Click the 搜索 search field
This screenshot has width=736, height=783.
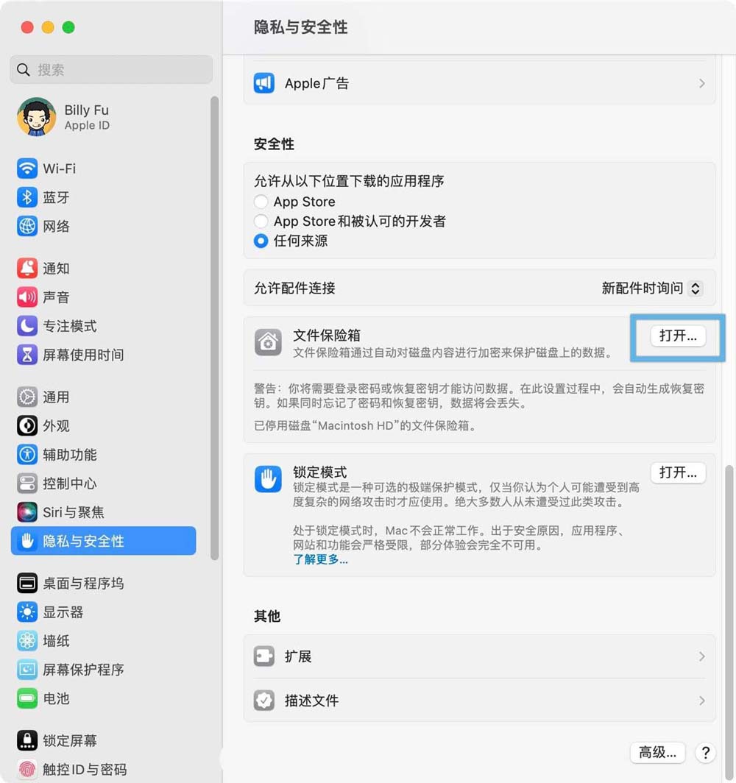tap(110, 70)
